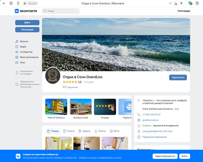Open the shield icon left of reload
The height and width of the screenshot is (162, 203).
pos(11,3)
